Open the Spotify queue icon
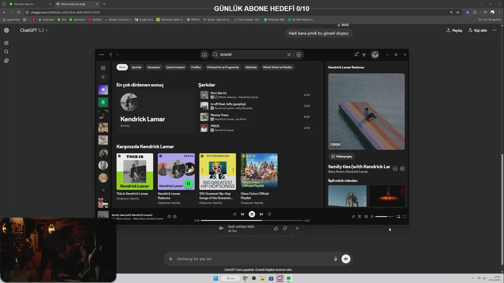 coord(359,217)
